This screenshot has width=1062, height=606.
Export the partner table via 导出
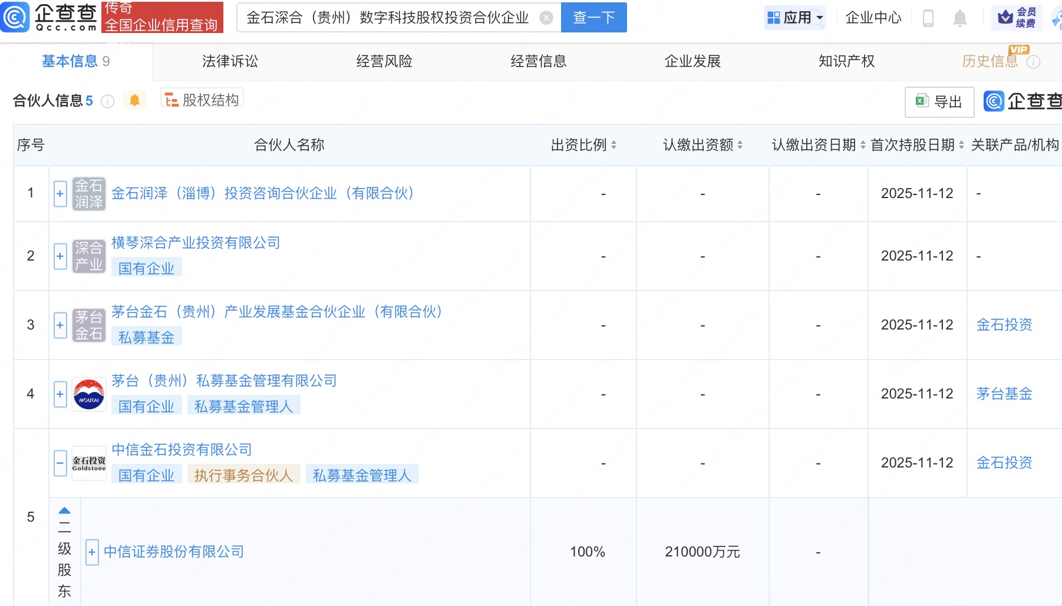pyautogui.click(x=939, y=102)
